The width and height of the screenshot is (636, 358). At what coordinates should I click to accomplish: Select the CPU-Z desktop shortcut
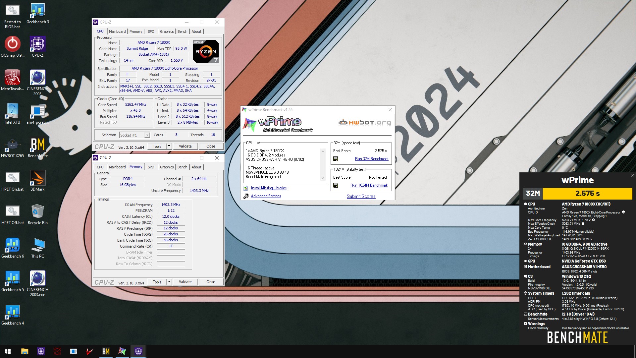(37, 47)
